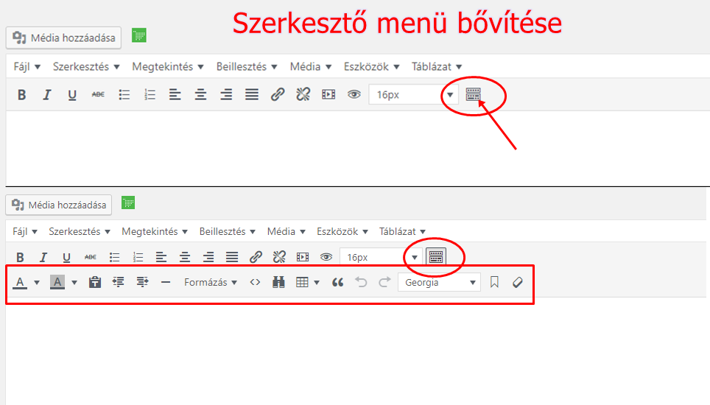
Task: Click the bookmark anchor icon
Action: click(x=494, y=282)
